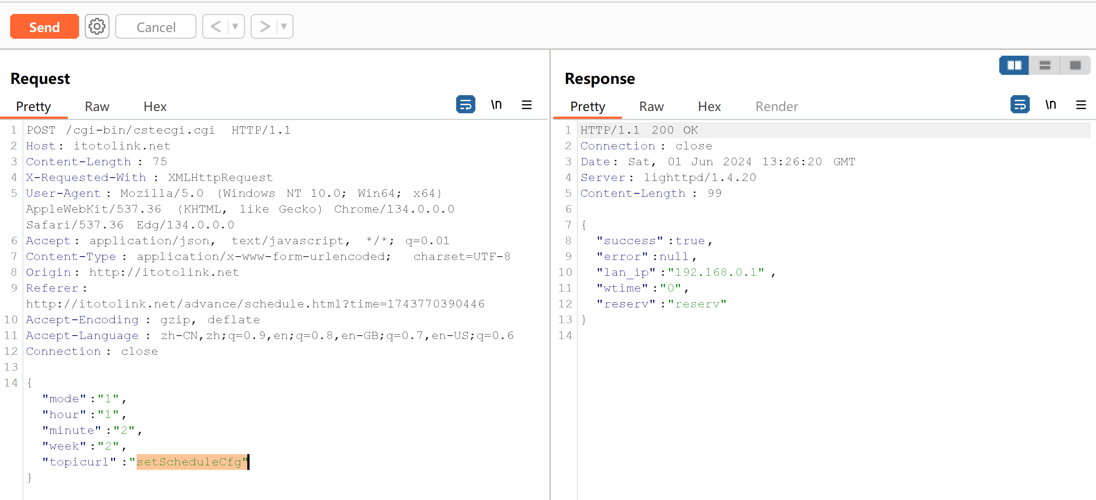Expand the forward history dropdown arrow
Image resolution: width=1096 pixels, height=500 pixels.
click(284, 27)
